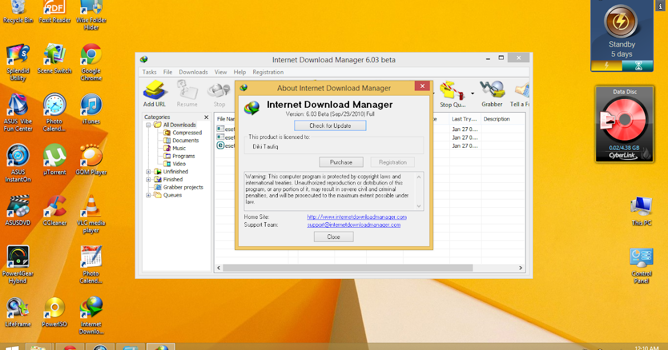Image resolution: width=668 pixels, height=350 pixels.
Task: Click the warning text box's scroll-down arrow
Action: (420, 207)
